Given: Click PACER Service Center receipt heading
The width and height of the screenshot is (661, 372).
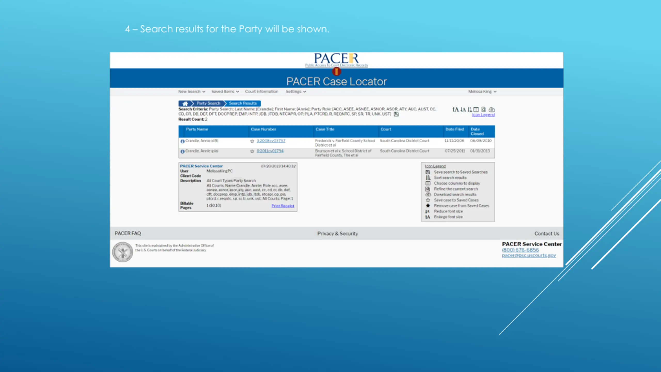Looking at the screenshot, I should click(x=201, y=166).
